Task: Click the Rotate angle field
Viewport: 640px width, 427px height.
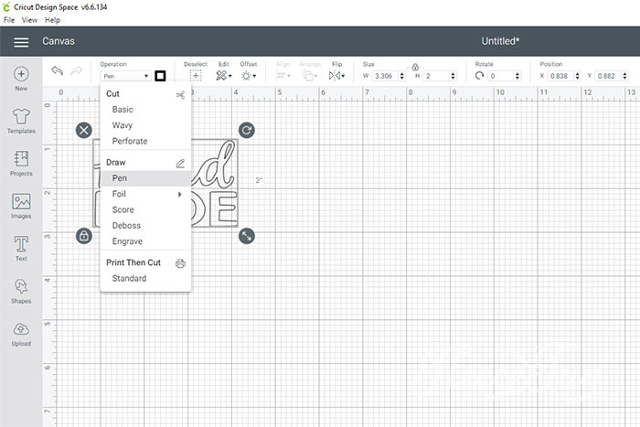Action: [501, 76]
